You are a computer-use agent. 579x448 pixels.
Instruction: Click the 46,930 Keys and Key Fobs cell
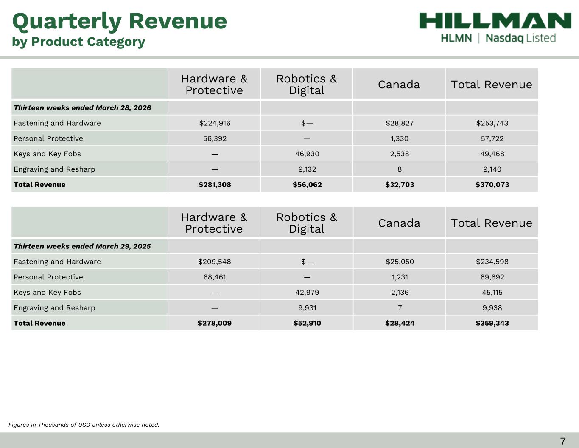(307, 154)
